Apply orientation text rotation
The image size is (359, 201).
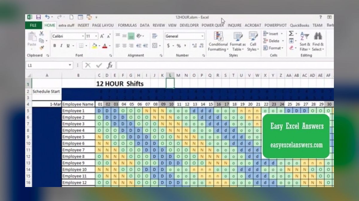click(x=139, y=36)
